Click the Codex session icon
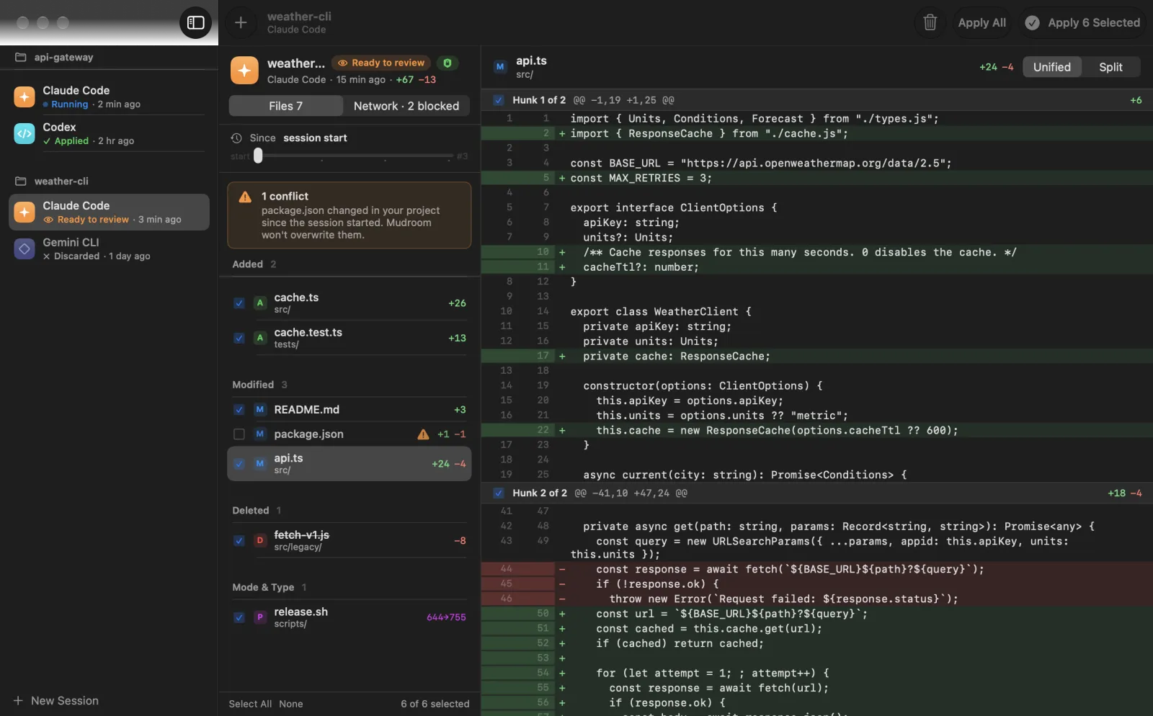 (25, 133)
